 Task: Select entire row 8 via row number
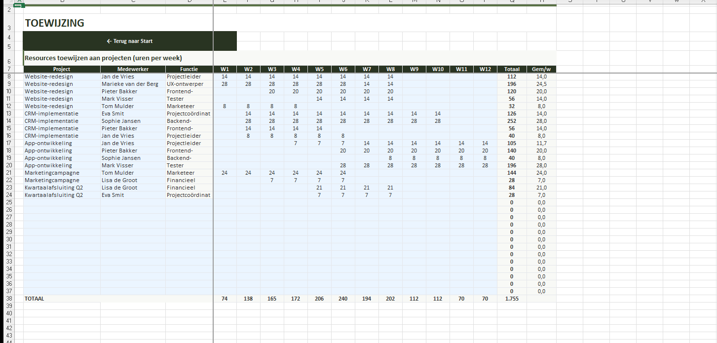(9, 76)
